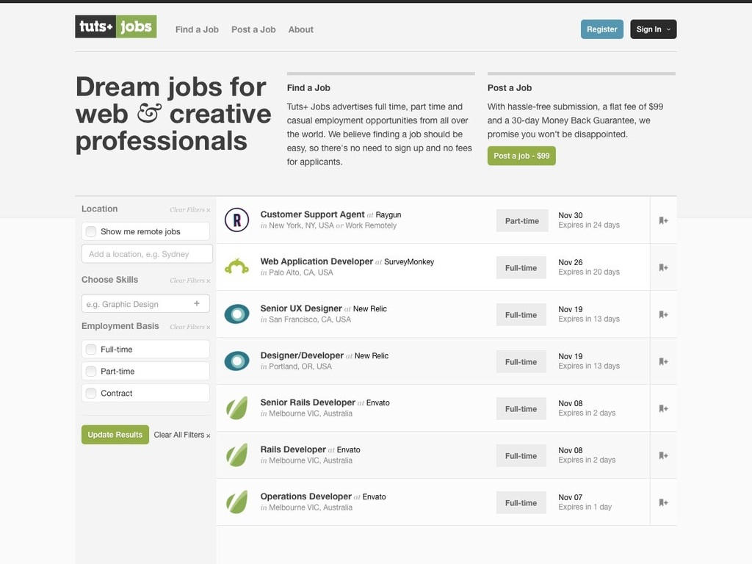Clear filters for Location section
The height and width of the screenshot is (564, 752).
click(x=190, y=209)
